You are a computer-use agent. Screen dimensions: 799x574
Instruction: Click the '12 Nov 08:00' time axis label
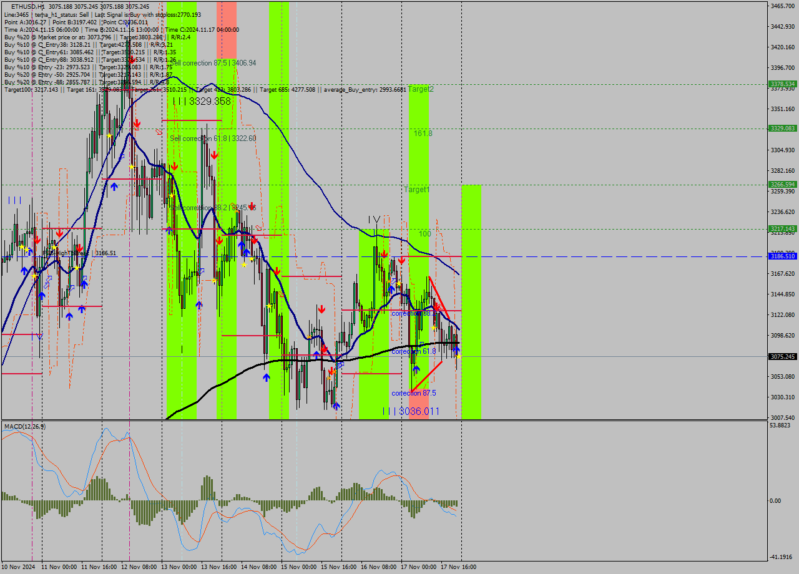point(139,567)
